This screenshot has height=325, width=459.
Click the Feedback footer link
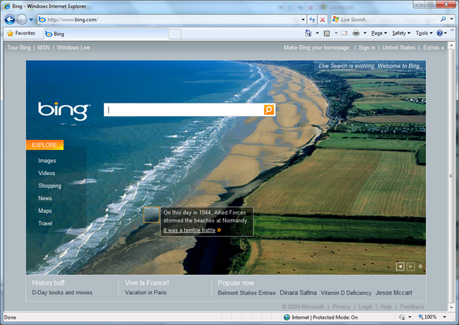412,306
